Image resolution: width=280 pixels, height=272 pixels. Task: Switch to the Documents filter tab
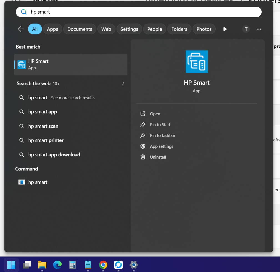tap(80, 29)
